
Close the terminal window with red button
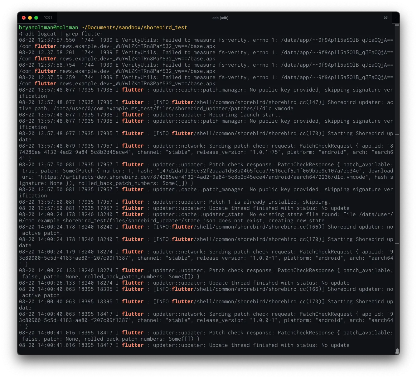pyautogui.click(x=24, y=18)
